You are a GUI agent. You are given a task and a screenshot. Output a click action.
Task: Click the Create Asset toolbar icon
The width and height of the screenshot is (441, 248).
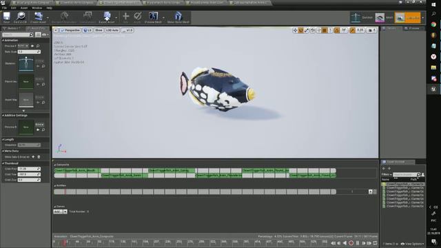pyautogui.click(x=39, y=17)
